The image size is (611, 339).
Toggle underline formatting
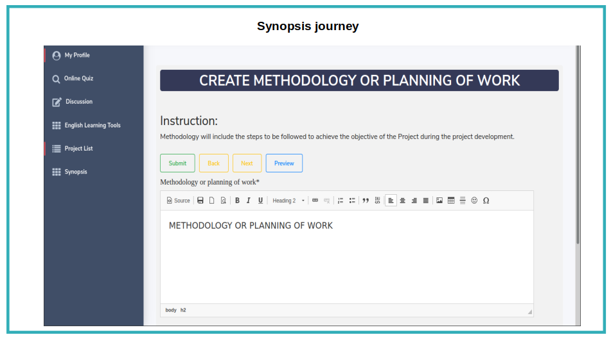(260, 201)
